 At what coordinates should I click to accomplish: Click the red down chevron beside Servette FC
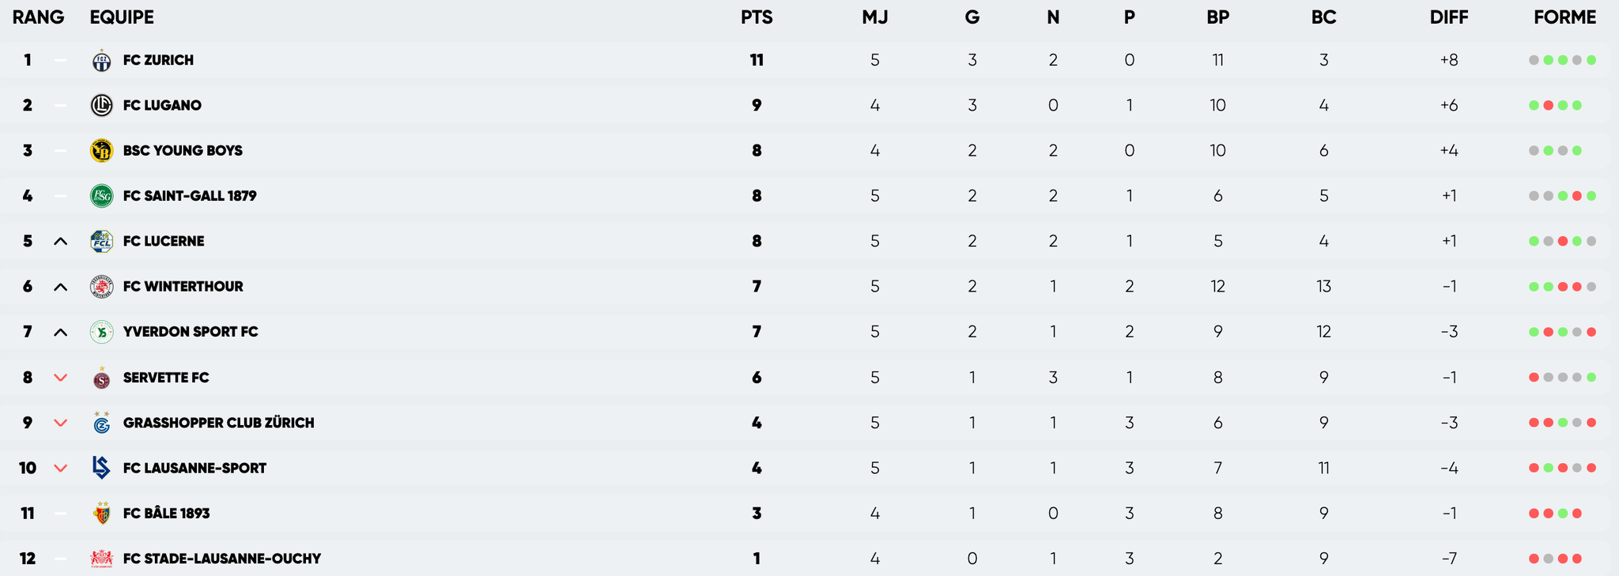(x=60, y=378)
